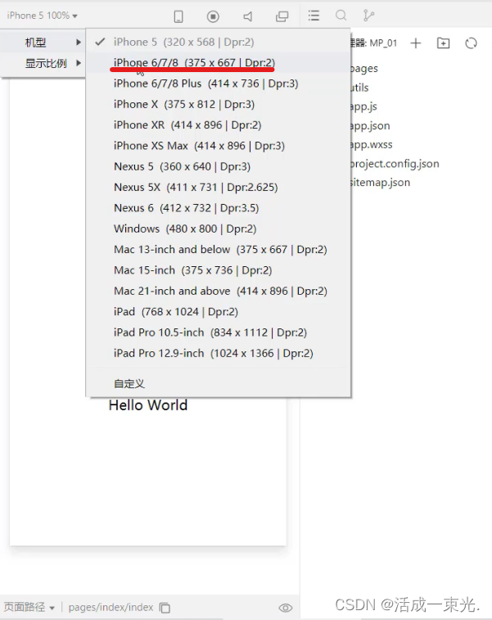Select iPhone XS Max device option
This screenshot has height=620, width=492.
218,146
